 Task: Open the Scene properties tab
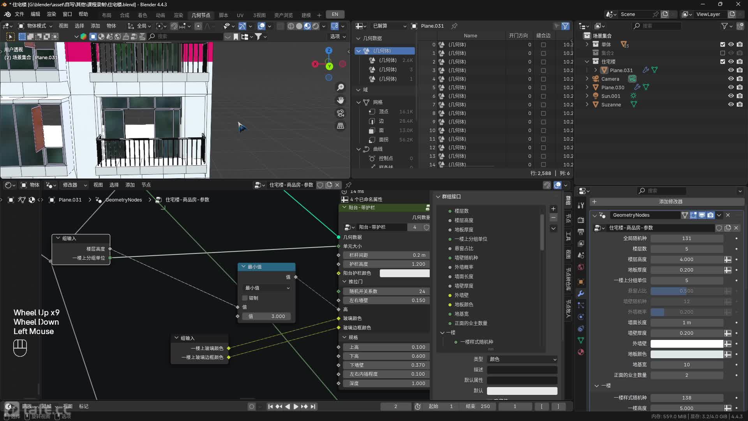(581, 255)
